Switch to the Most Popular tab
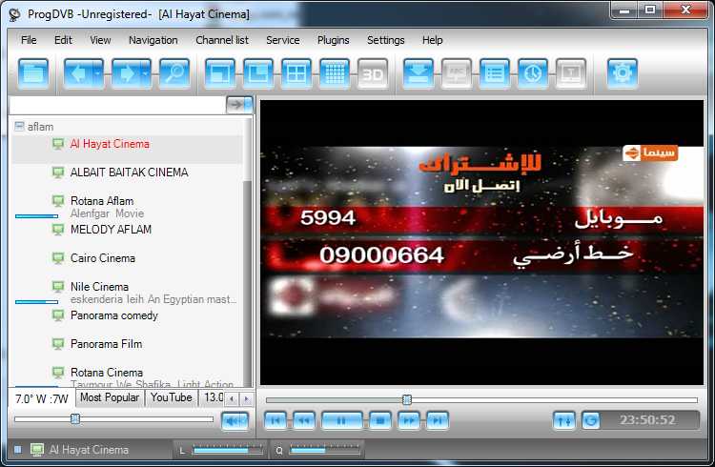 coord(110,397)
